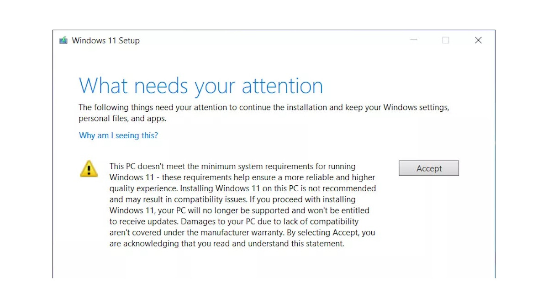Viewport: 548px width, 308px height.
Task: Click the compatibility warning paragraph text
Action: (242, 204)
